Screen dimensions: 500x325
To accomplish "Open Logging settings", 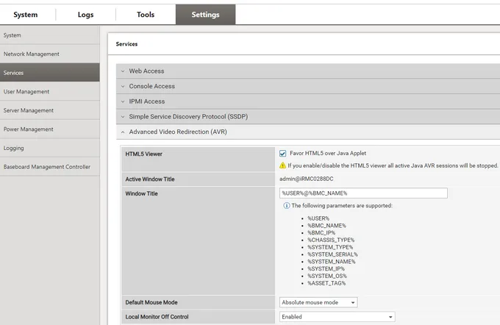I will (50, 148).
